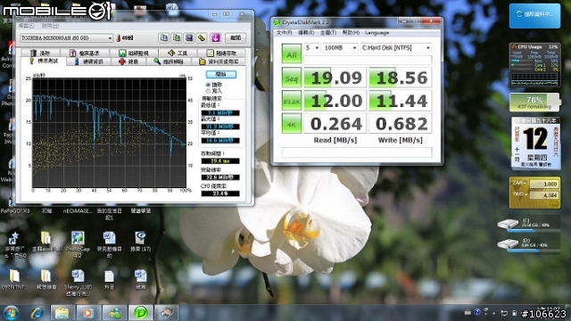Screen dimensions: 571x321
Task: Click HD Tune copy screenshot to clipboard icon
Action: click(177, 37)
